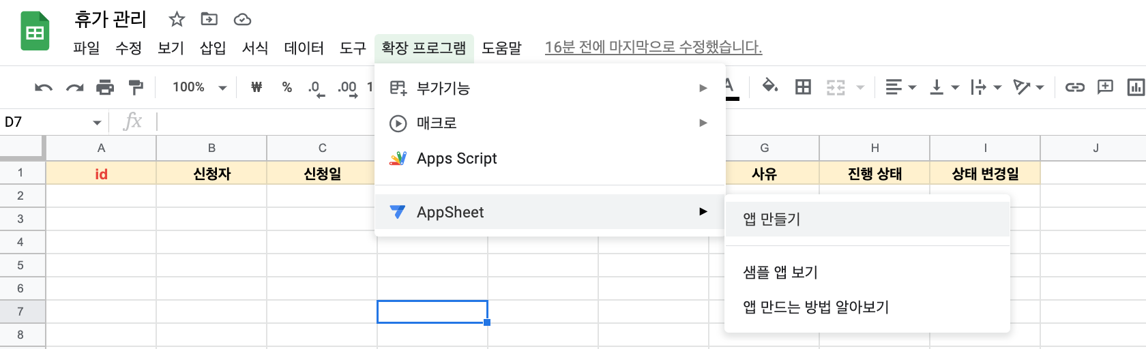Expand the 부가기능 submenu
This screenshot has height=349, width=1146.
(550, 88)
